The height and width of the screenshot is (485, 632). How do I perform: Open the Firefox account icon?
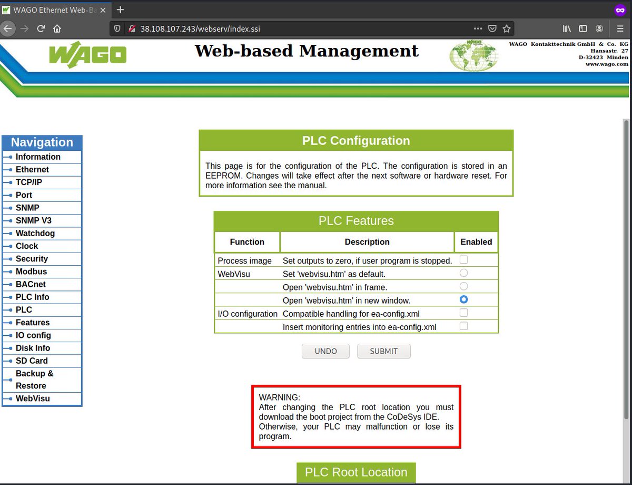pos(599,29)
